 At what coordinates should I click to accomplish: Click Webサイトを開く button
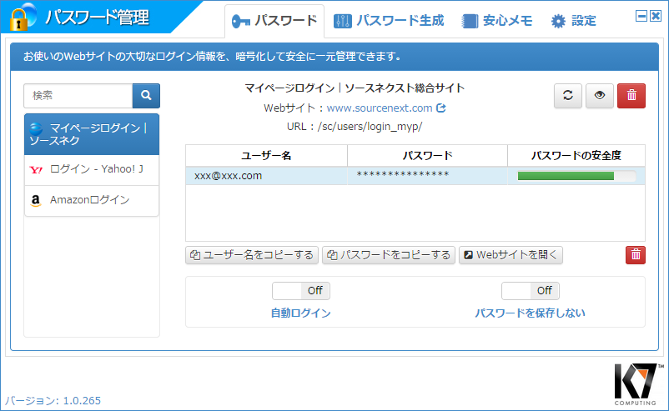click(x=511, y=255)
